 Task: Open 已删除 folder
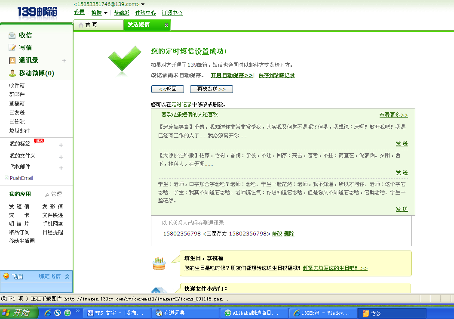coord(17,122)
